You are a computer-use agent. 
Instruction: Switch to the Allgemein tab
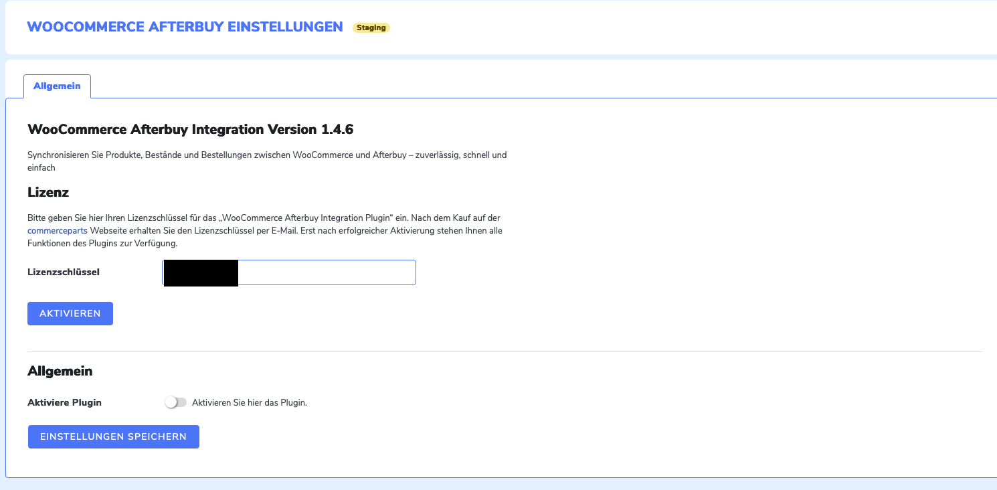(x=57, y=86)
